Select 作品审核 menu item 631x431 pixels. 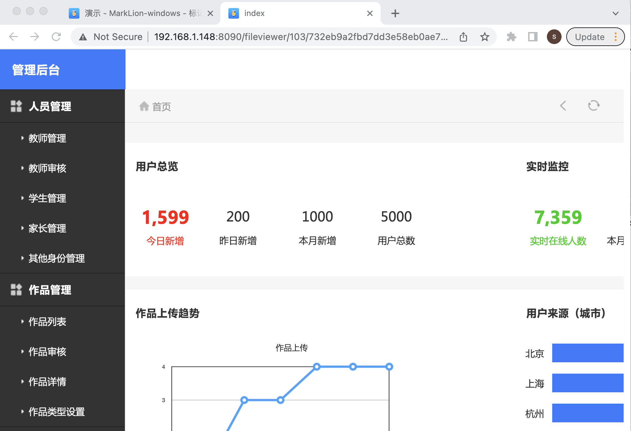coord(47,352)
